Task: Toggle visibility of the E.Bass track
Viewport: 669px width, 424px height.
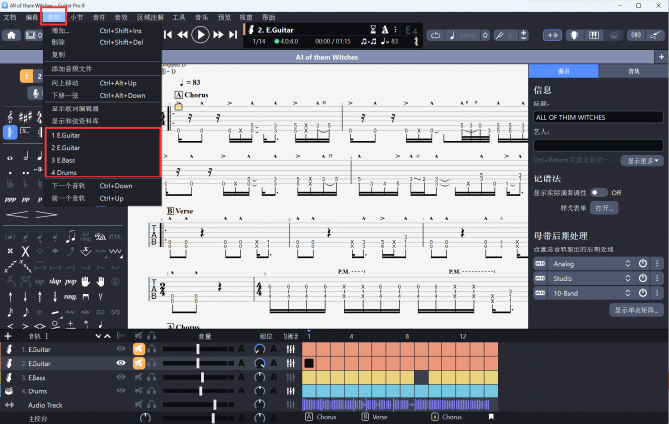Action: [121, 378]
